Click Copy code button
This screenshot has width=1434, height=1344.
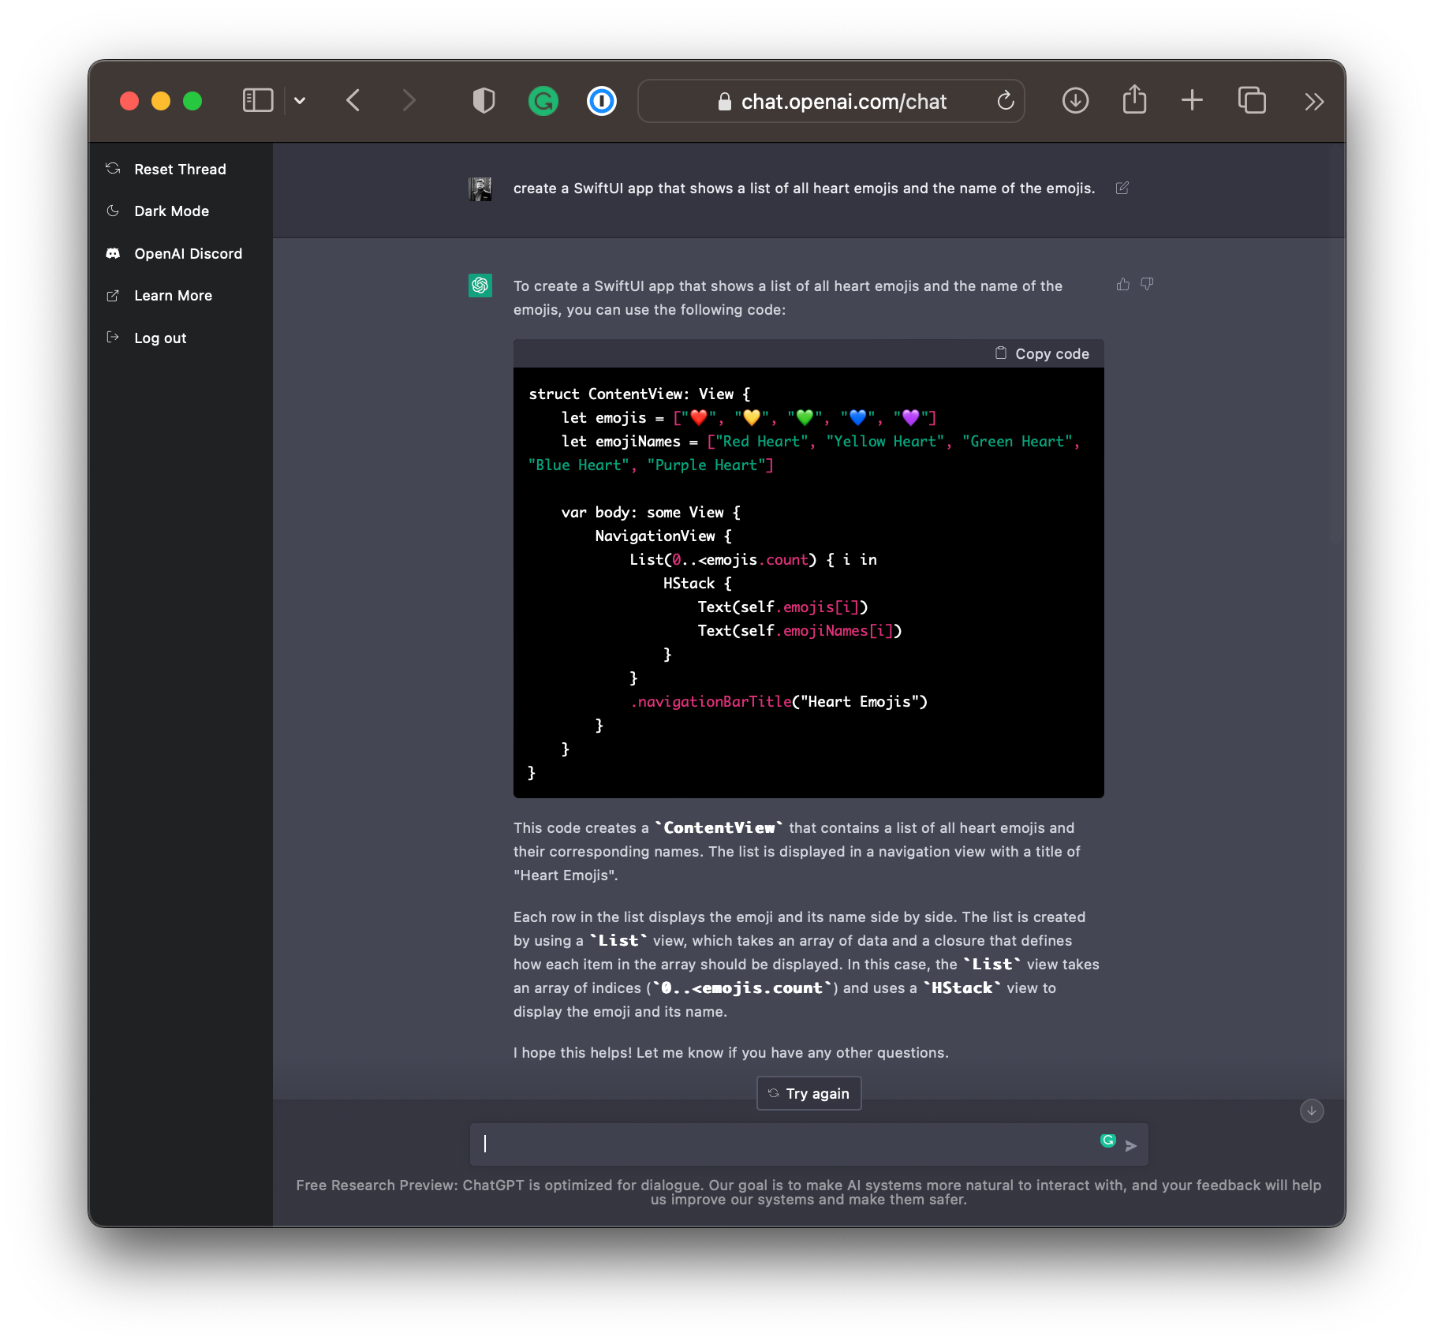[1042, 354]
